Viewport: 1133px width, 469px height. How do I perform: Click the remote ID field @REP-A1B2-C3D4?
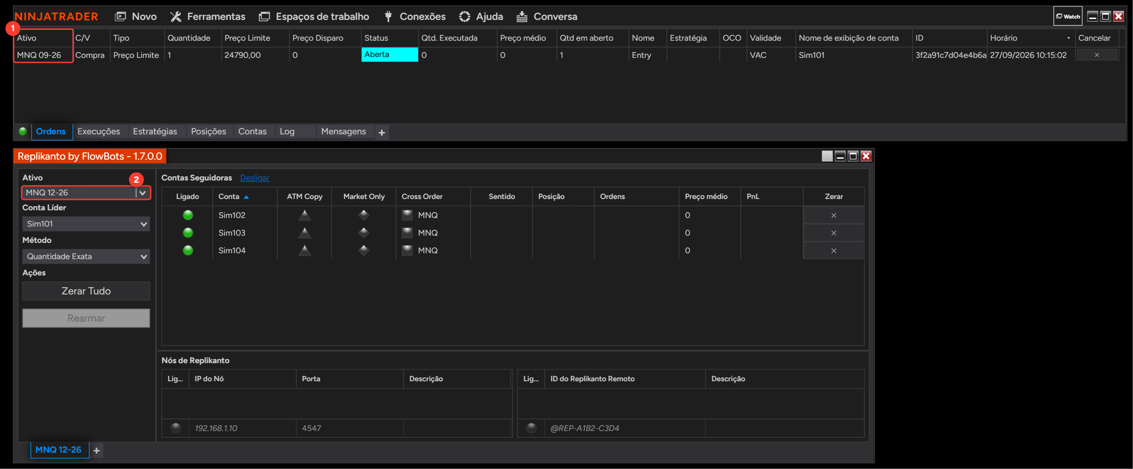coord(625,428)
